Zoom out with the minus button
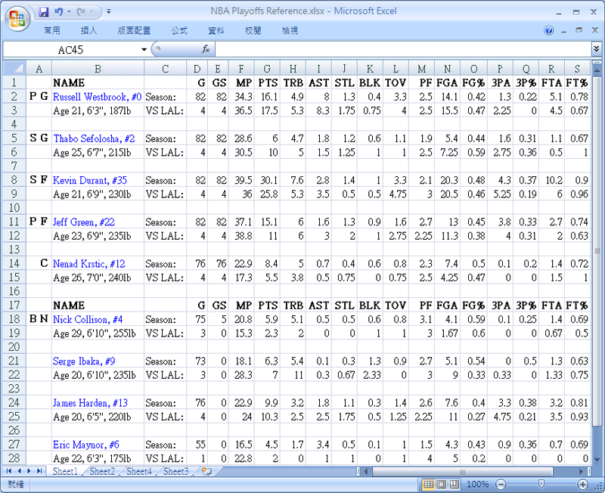 pyautogui.click(x=501, y=484)
